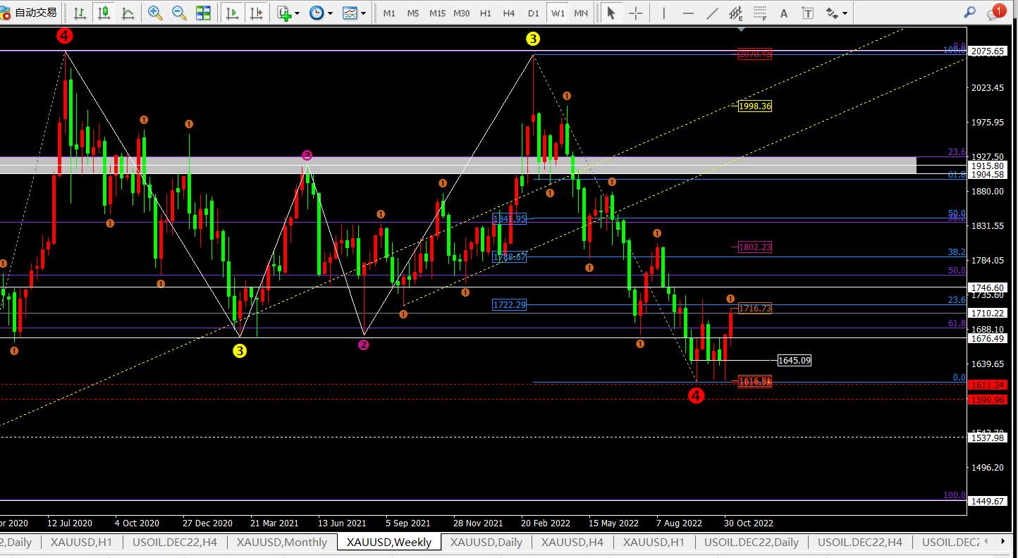This screenshot has height=558, width=1018.
Task: Switch timeframe to D1
Action: click(534, 13)
